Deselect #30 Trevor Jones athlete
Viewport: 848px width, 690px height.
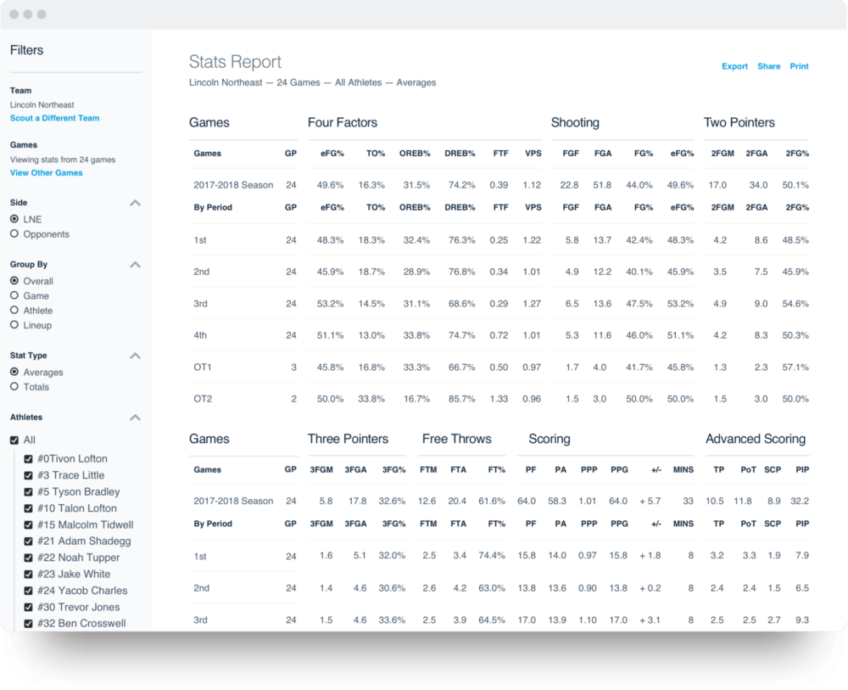[x=29, y=608]
